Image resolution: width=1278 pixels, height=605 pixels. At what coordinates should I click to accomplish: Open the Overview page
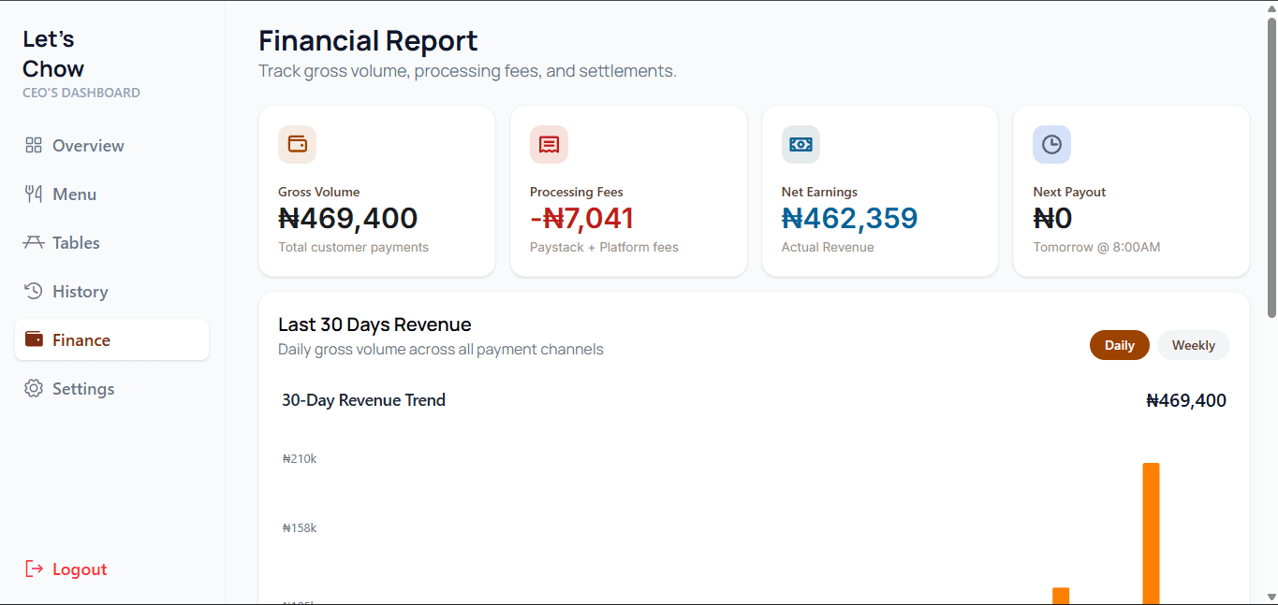click(x=111, y=145)
